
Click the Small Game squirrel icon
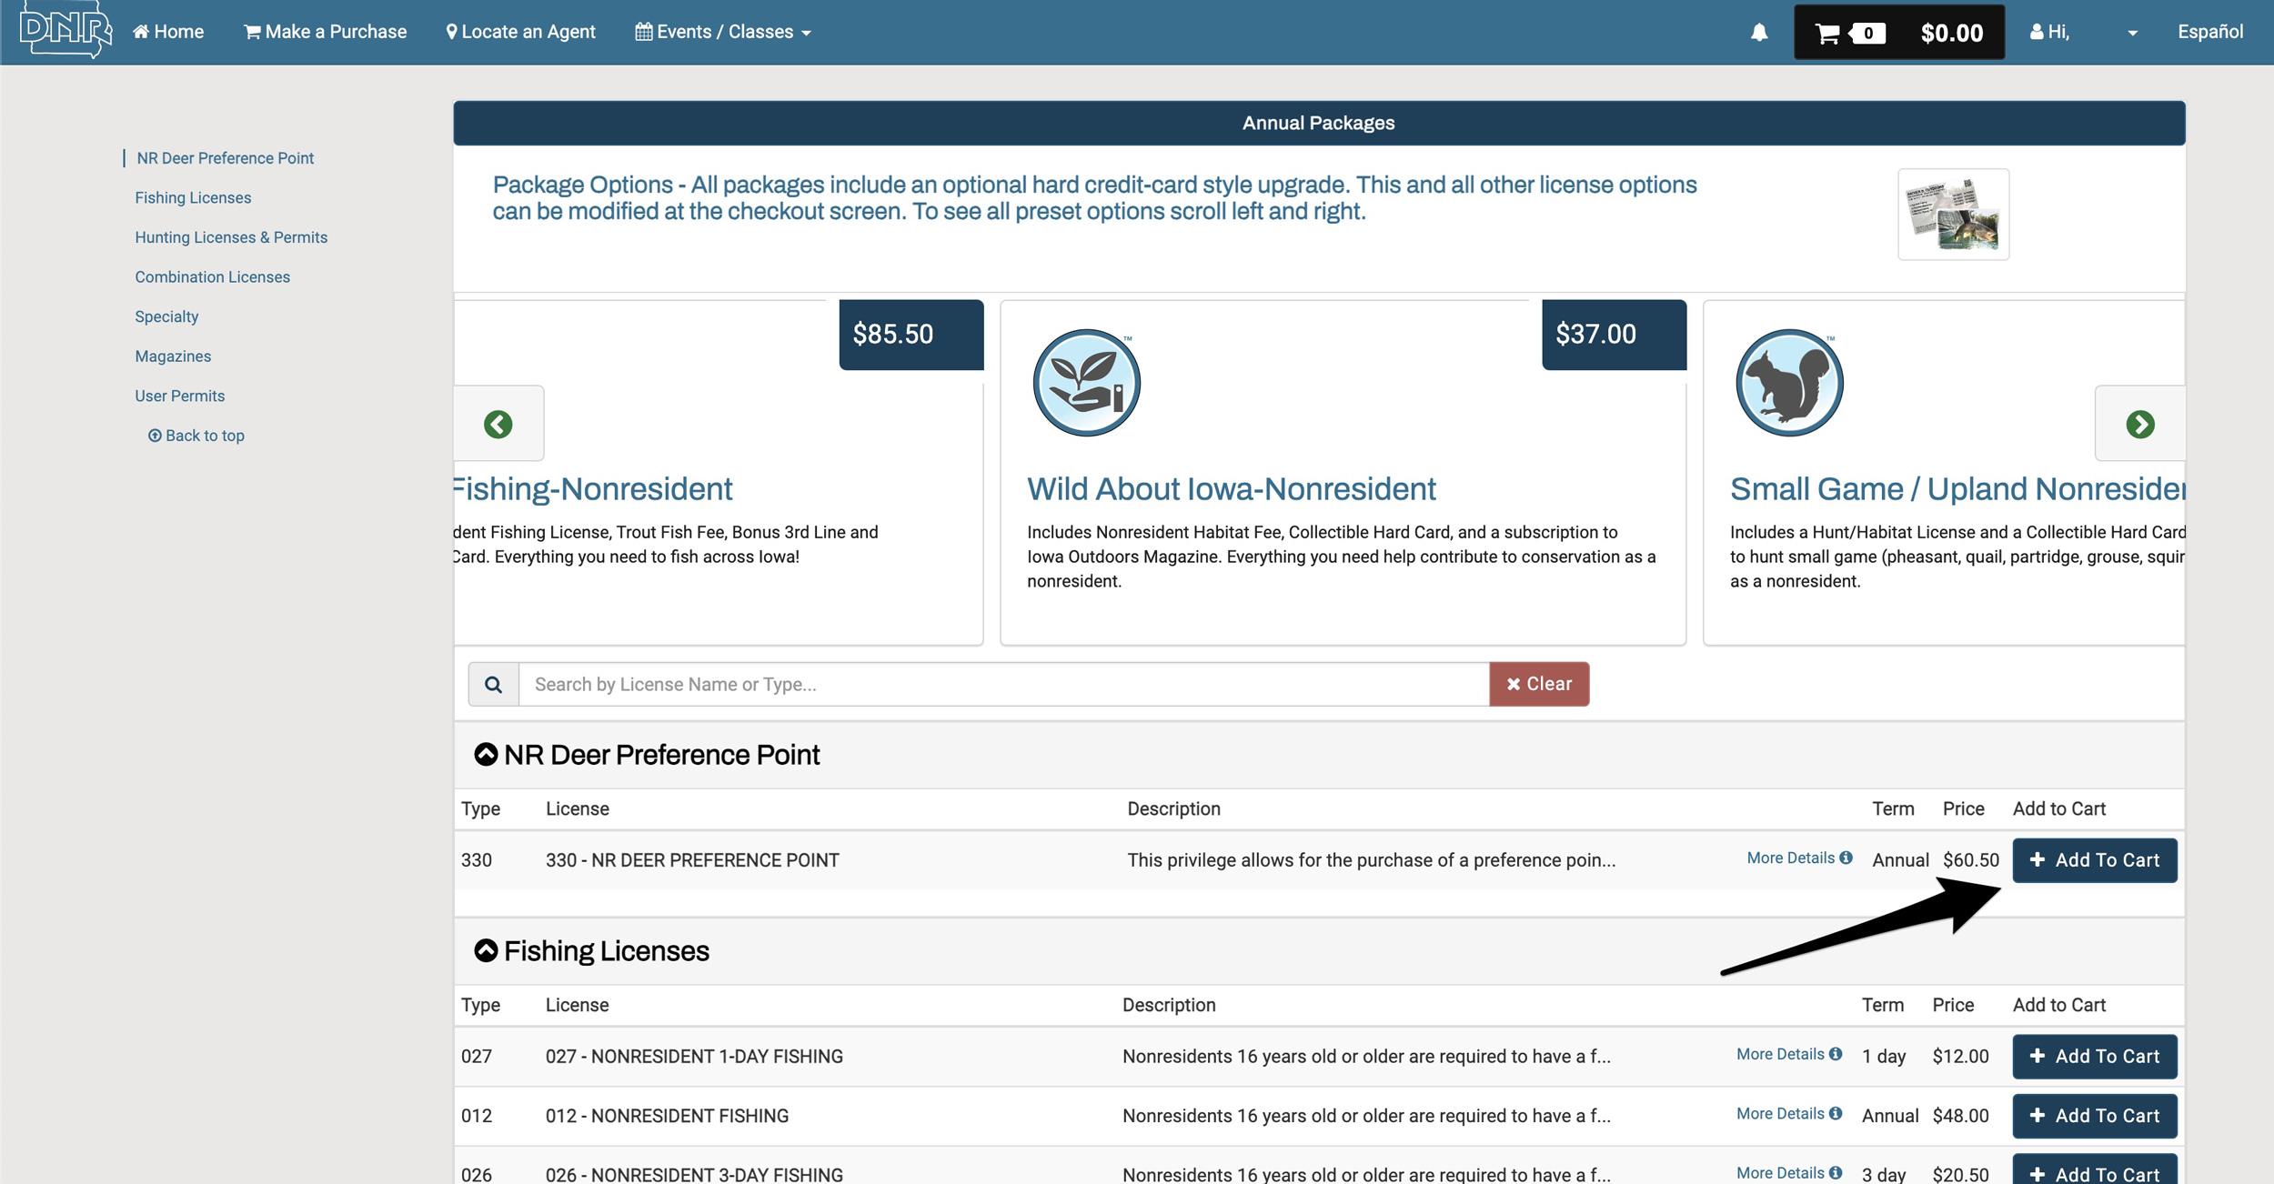(x=1789, y=383)
